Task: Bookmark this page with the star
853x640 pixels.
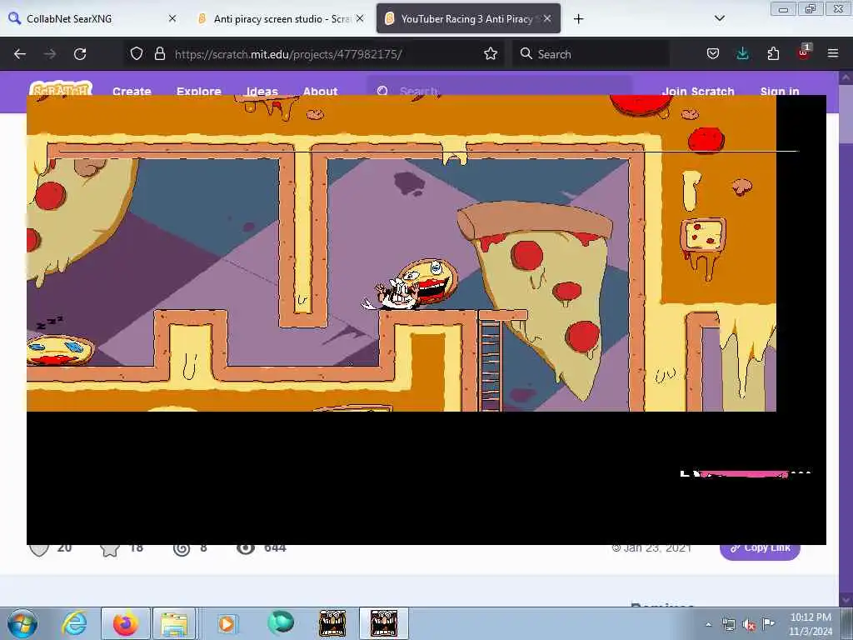Action: click(x=490, y=53)
